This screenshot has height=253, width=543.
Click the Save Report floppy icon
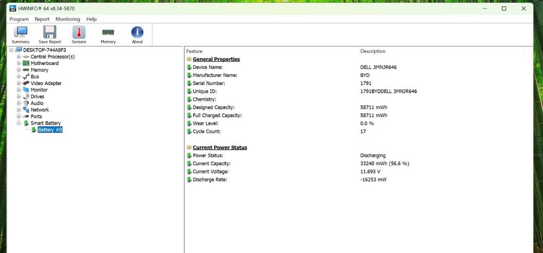click(x=50, y=32)
